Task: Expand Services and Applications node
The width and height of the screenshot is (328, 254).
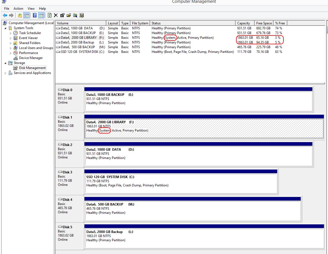Action: (x=6, y=73)
